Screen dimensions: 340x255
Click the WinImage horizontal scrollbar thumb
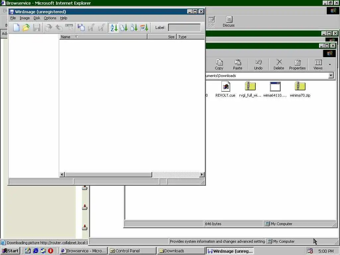tap(109, 174)
